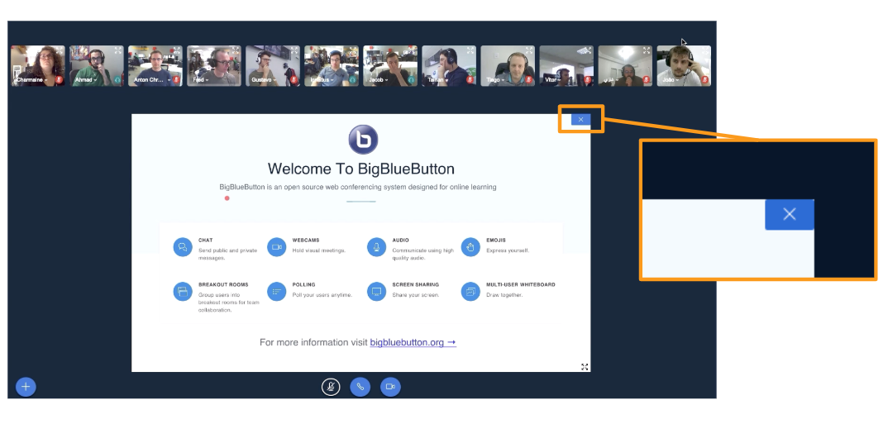Open João's name dropdown
The height and width of the screenshot is (424, 888).
coord(671,80)
